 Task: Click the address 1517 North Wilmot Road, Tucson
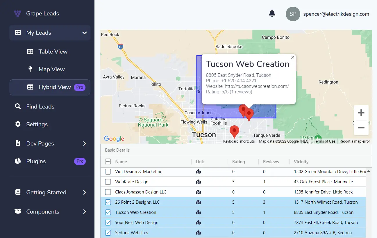(x=326, y=202)
